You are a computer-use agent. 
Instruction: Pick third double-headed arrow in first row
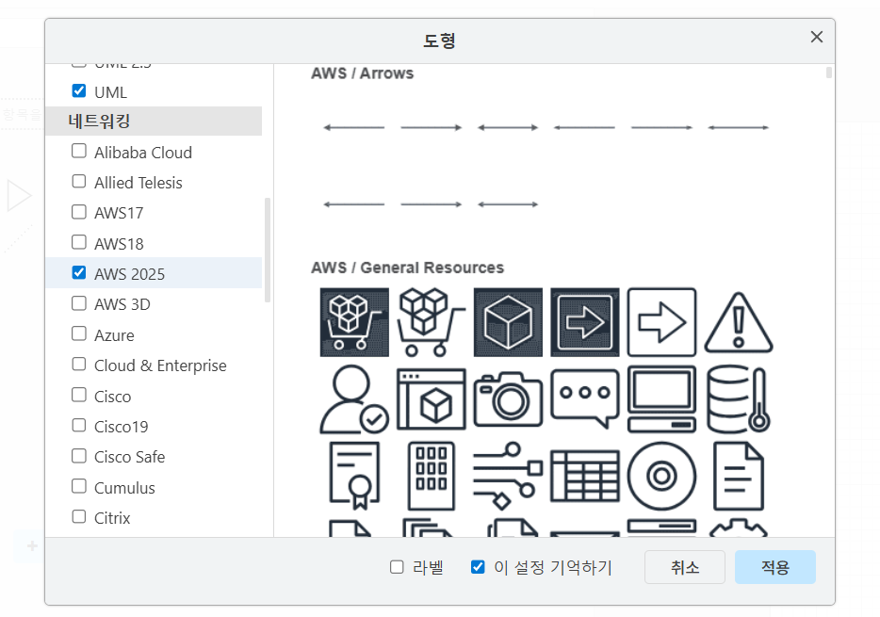tap(508, 127)
